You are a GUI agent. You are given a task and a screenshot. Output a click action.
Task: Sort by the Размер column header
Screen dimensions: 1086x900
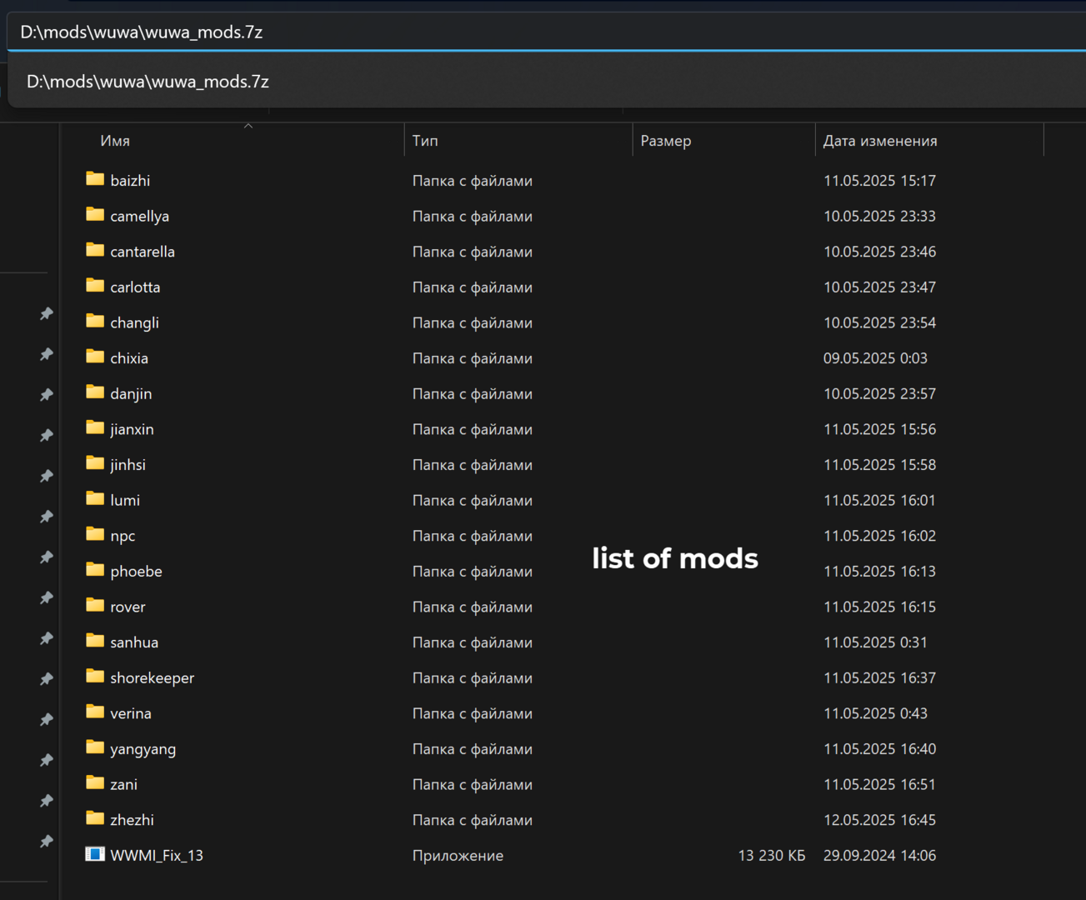pos(666,141)
